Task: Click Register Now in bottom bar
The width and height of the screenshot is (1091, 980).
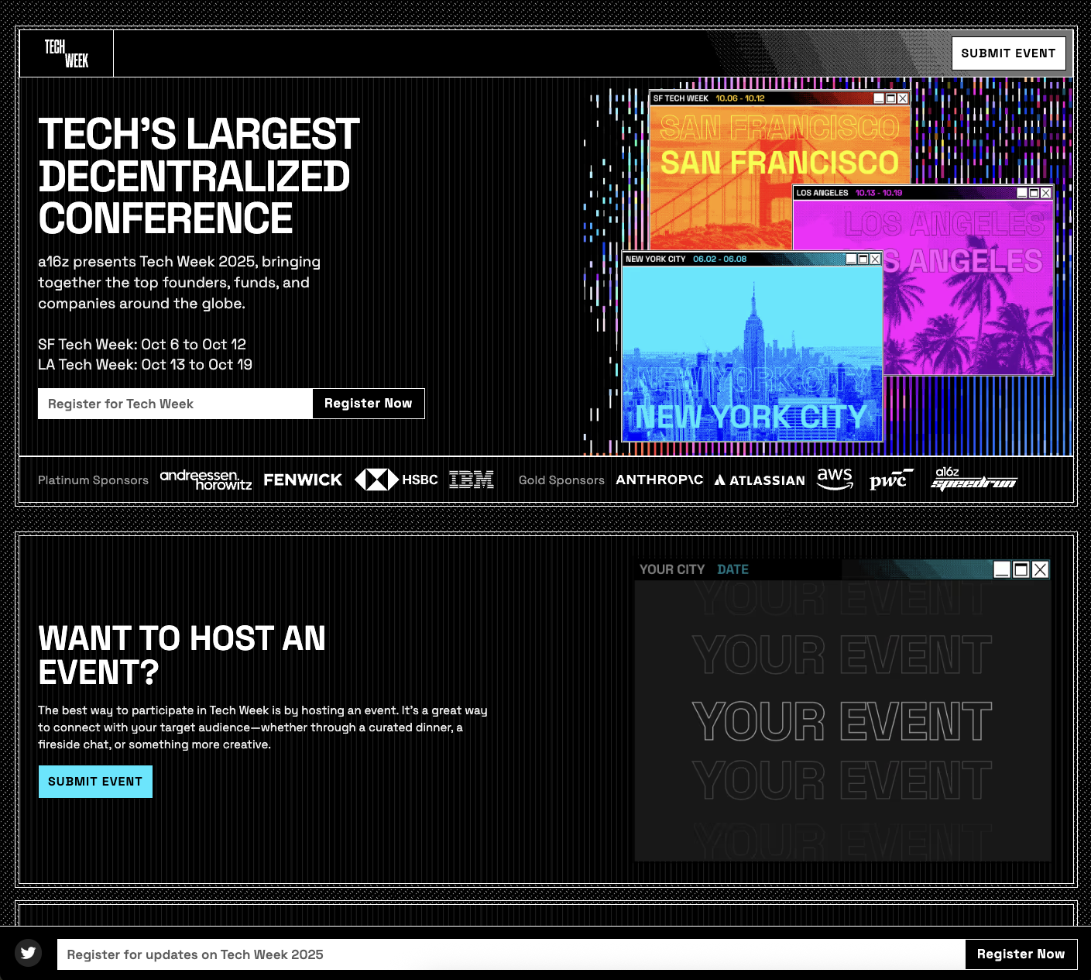Action: [x=1021, y=954]
